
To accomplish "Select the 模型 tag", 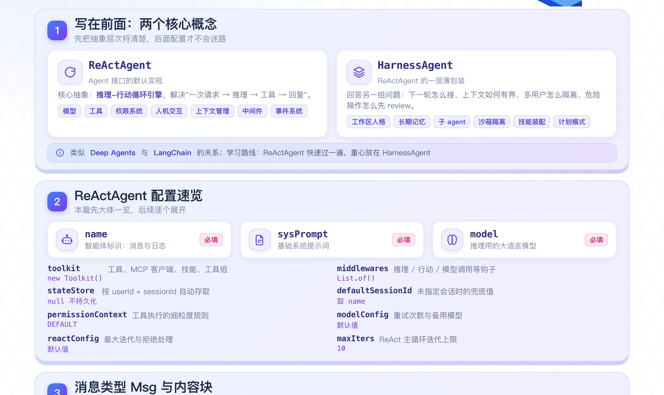I will (69, 111).
